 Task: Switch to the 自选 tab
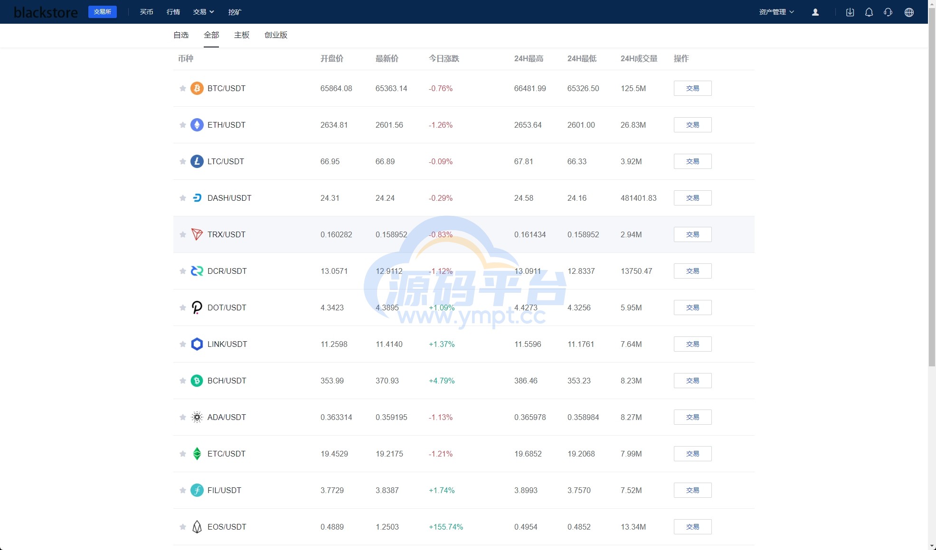(181, 35)
